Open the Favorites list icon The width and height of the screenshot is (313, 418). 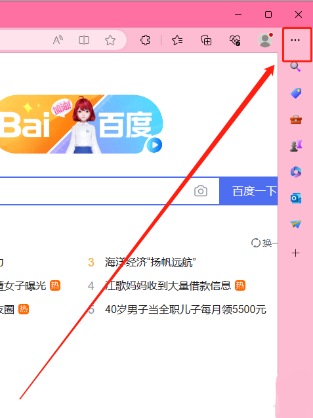coord(177,40)
